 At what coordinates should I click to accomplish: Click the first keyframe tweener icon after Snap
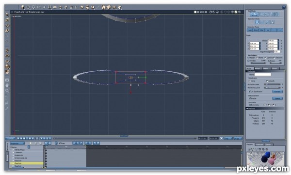(74, 143)
